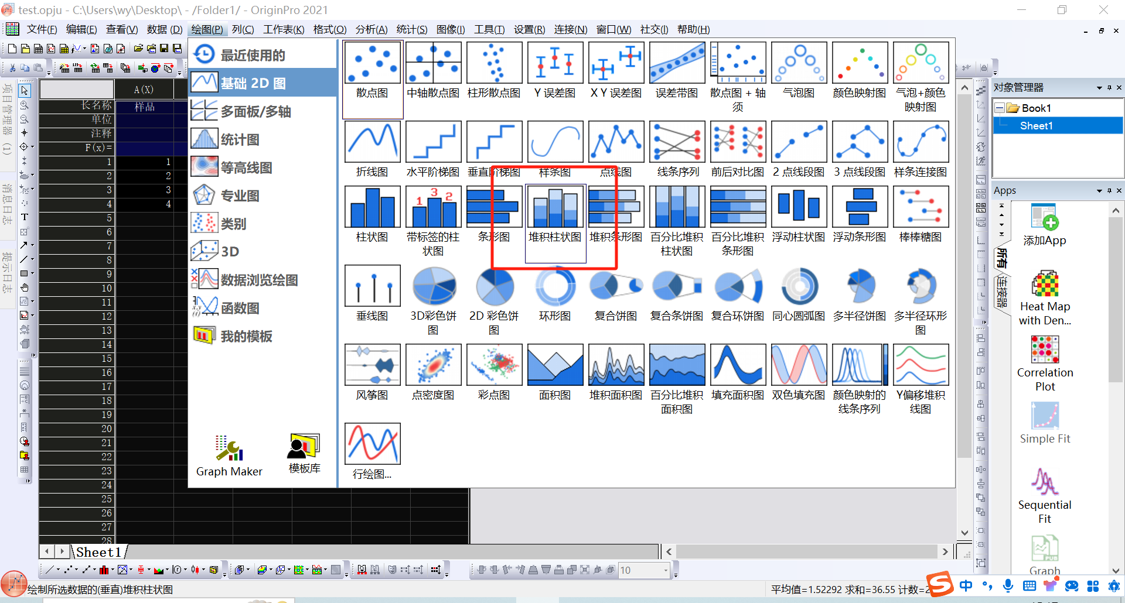Screen dimensions: 1125x603
Task: Open the Statistics plot (统计图) category
Action: click(x=240, y=139)
